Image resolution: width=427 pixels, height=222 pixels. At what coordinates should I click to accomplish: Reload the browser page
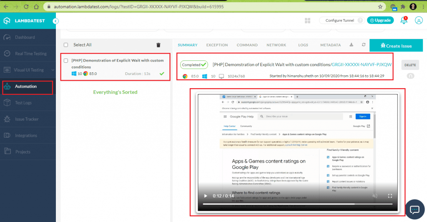click(26, 7)
